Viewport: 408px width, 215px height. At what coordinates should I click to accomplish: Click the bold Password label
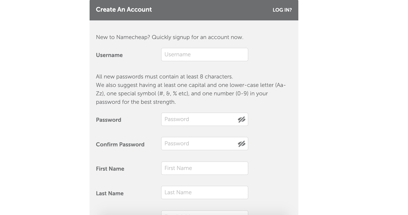pyautogui.click(x=108, y=120)
